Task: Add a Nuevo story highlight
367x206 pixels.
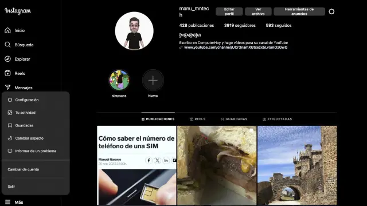Action: [153, 80]
